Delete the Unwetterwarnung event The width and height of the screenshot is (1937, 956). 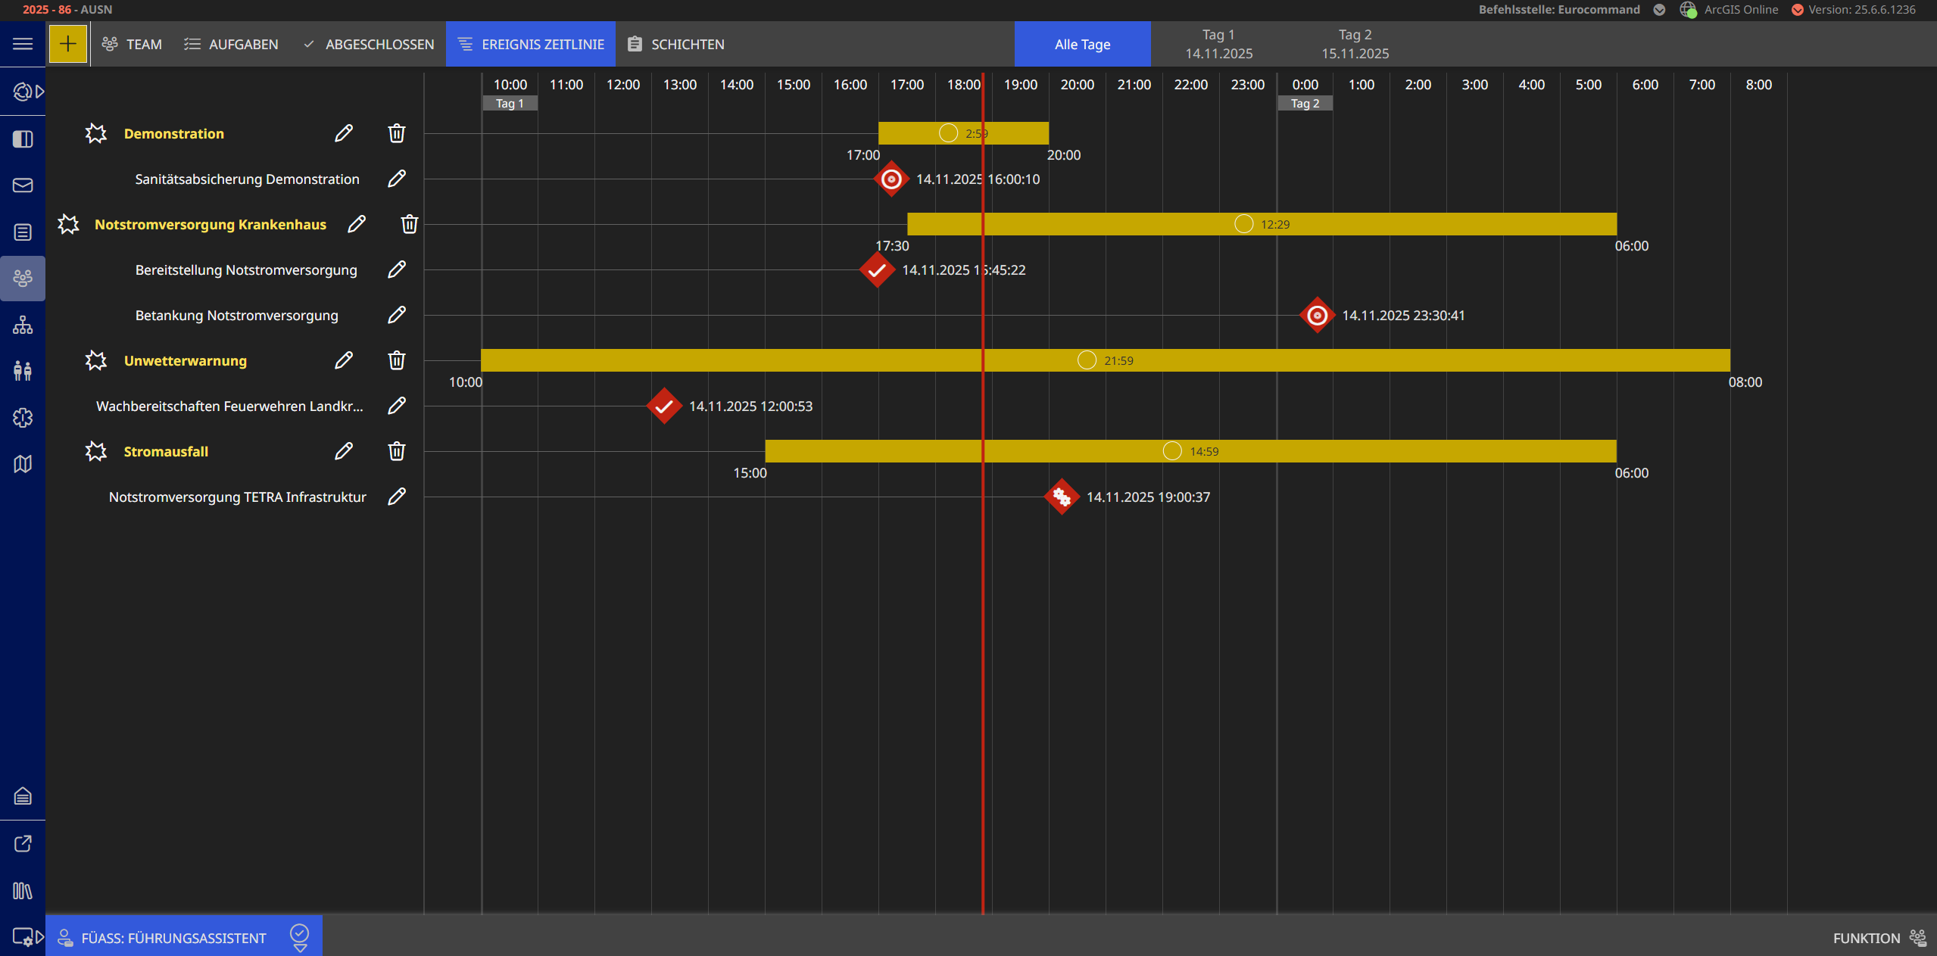tap(396, 360)
